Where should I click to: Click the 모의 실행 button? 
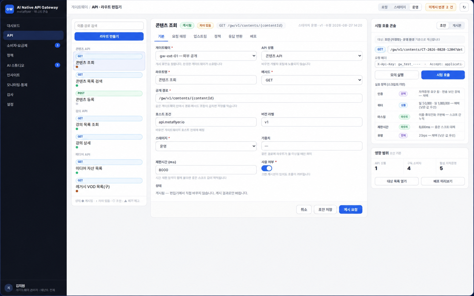(397, 75)
